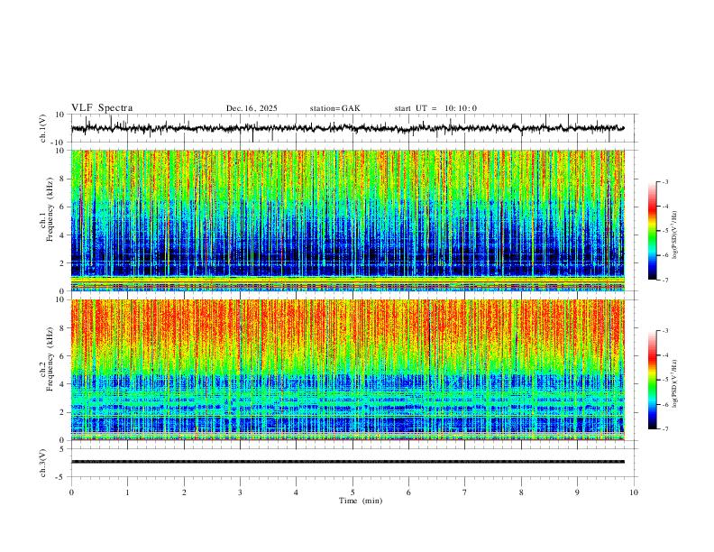Click the time axis tick label "2"
Image resolution: width=714 pixels, height=552 pixels.
point(184,492)
